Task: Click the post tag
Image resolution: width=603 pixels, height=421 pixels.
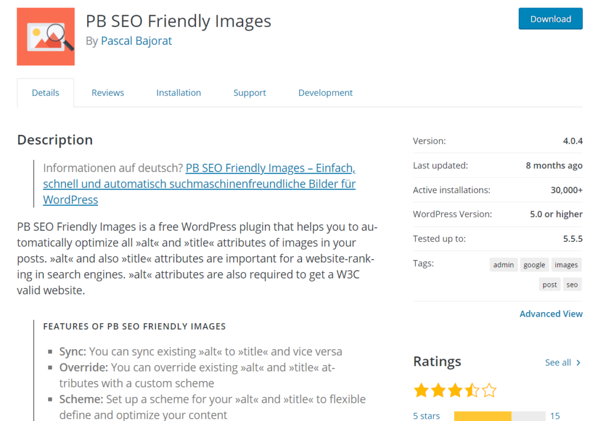Action: [549, 284]
